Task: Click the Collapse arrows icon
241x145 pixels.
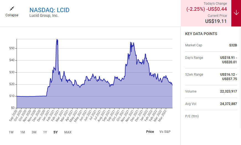Action: click(x=12, y=9)
